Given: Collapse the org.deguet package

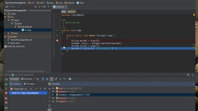Looking at the screenshot, I should click(15, 27).
